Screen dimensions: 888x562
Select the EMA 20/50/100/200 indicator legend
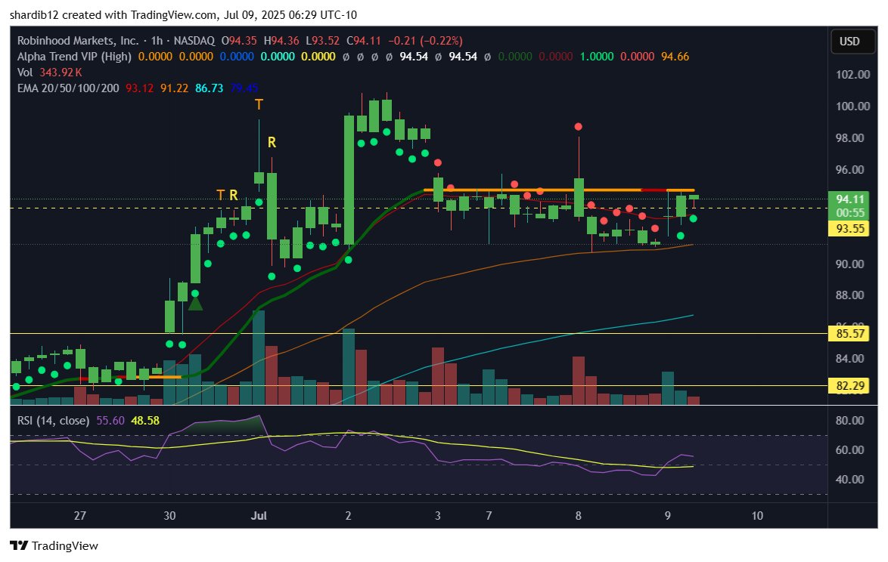pyautogui.click(x=68, y=88)
